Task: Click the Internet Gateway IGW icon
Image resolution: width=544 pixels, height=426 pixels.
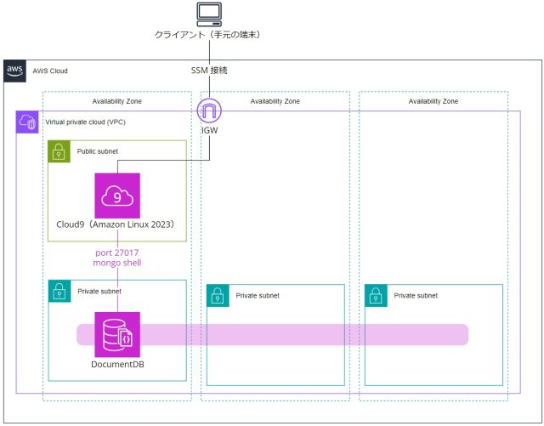Action: (209, 111)
